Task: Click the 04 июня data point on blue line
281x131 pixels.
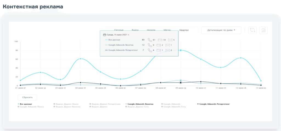Action: 80,59
